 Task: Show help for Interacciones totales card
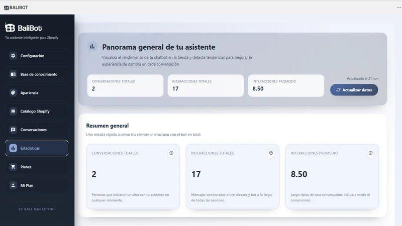point(271,153)
